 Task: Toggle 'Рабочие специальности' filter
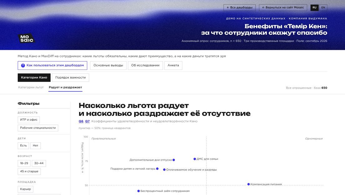coord(38,128)
